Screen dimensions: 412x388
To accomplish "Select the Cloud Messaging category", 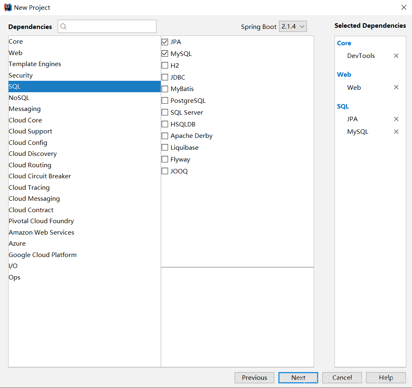I will [x=84, y=199].
